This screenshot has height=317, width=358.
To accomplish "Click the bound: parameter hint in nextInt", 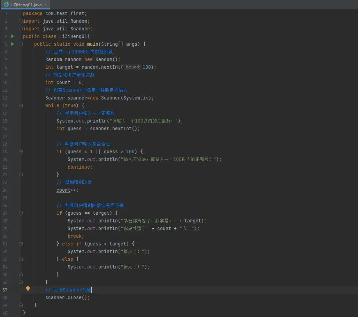I will coord(133,67).
